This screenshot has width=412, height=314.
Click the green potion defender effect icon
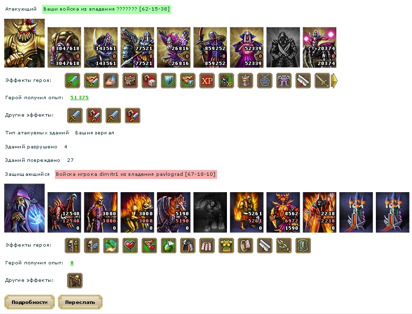click(169, 246)
